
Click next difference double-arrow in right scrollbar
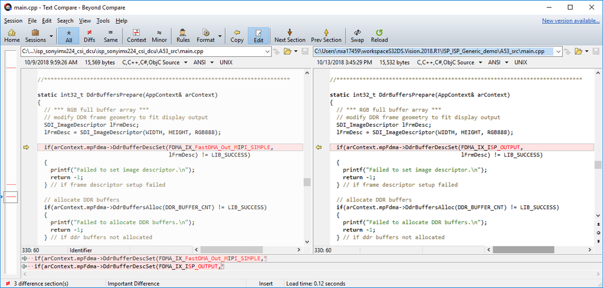pos(598,241)
